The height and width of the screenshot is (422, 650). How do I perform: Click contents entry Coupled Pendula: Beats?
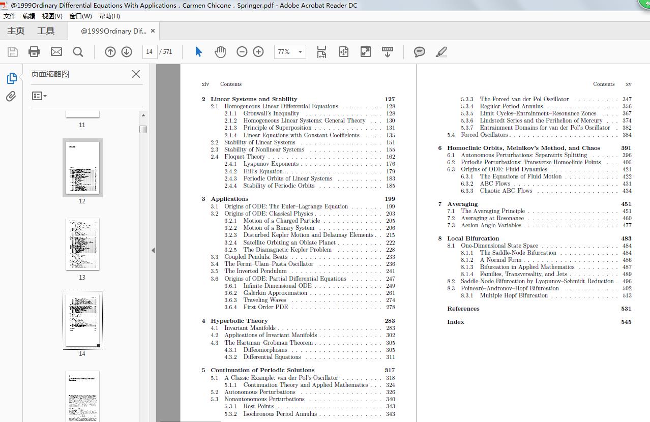[x=256, y=257]
